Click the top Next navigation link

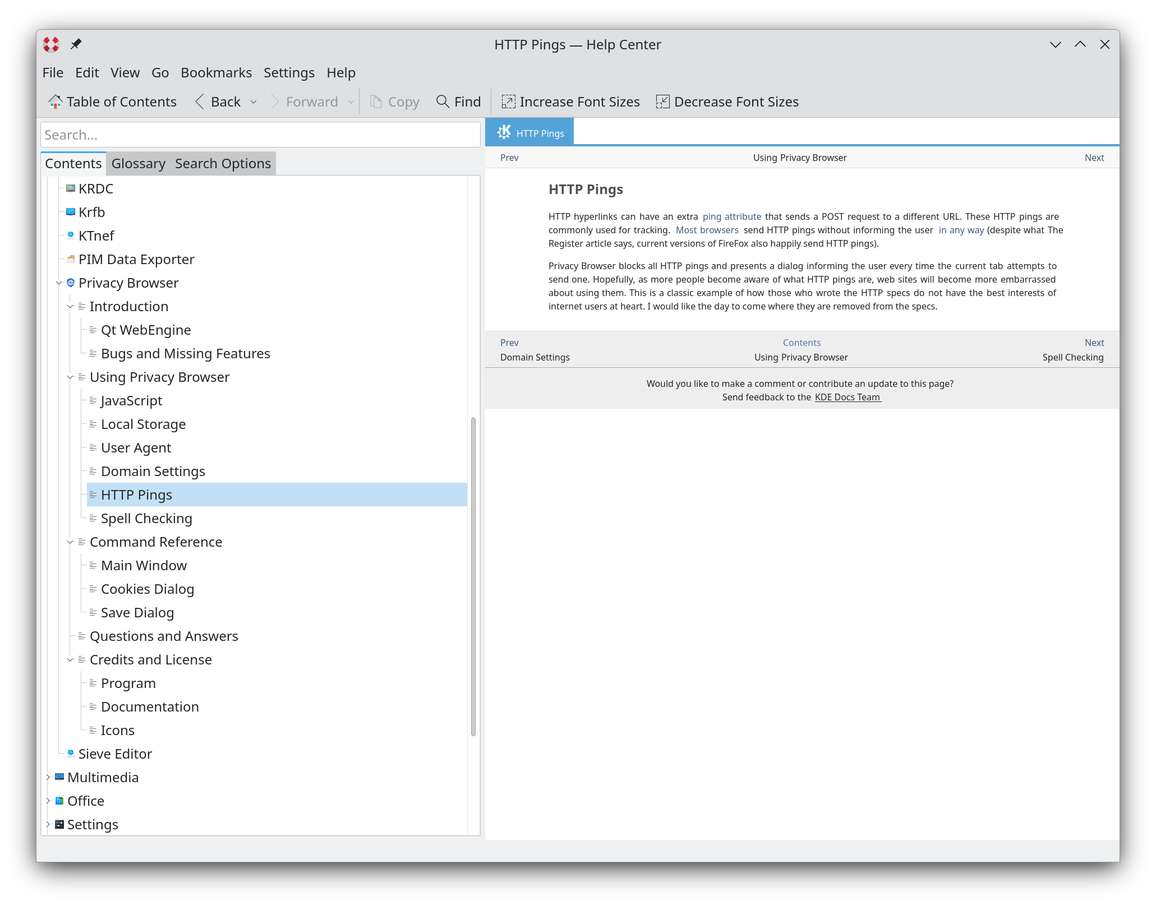pos(1094,158)
